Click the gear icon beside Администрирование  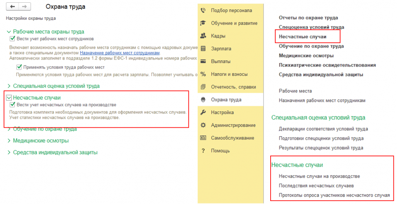click(203, 125)
